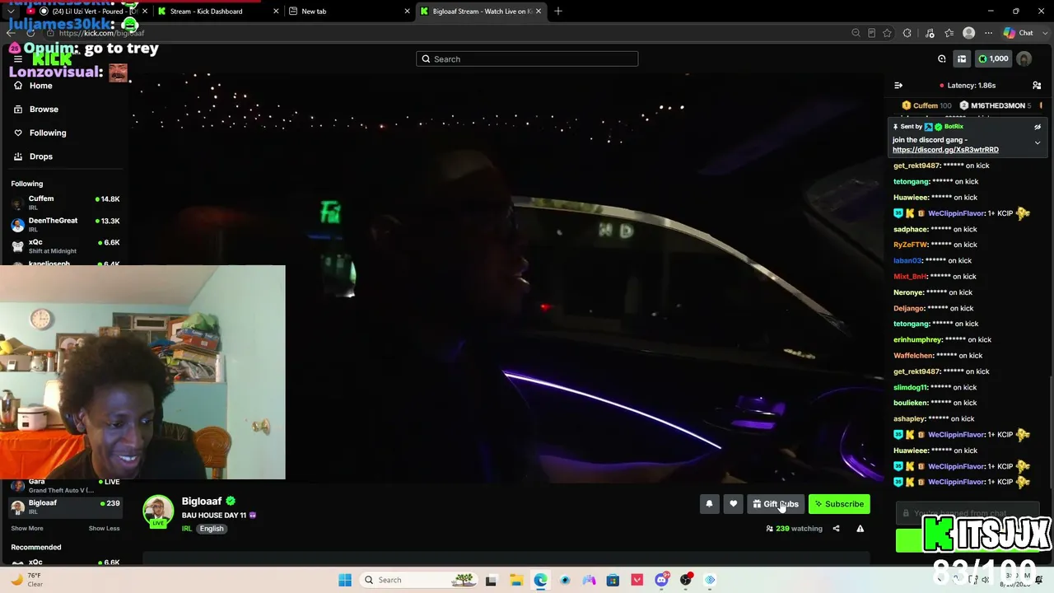Click the notification bell icon under the stream
The height and width of the screenshot is (593, 1054).
tap(709, 504)
